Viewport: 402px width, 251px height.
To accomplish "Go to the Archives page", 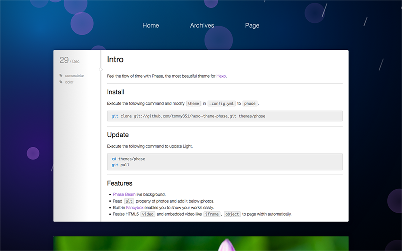I will point(202,25).
